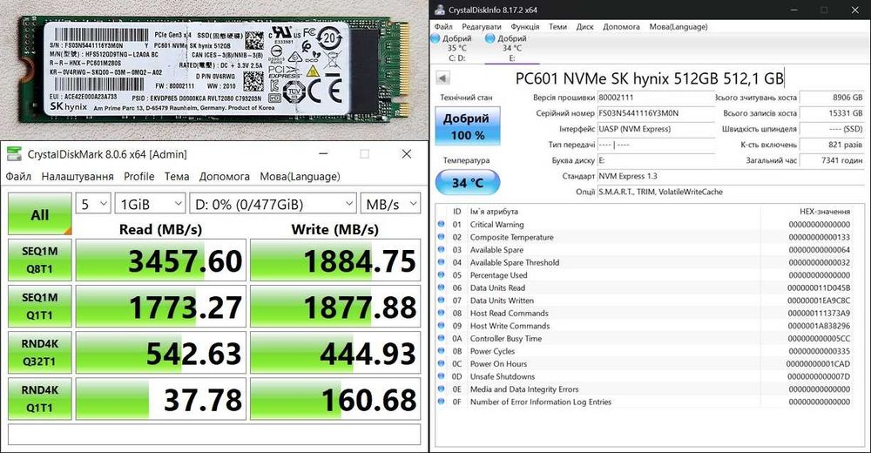Click the CrystalDiskInfo app icon in title bar

tap(439, 10)
